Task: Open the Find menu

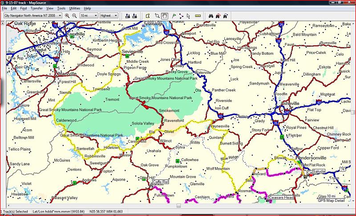Action: click(x=24, y=8)
